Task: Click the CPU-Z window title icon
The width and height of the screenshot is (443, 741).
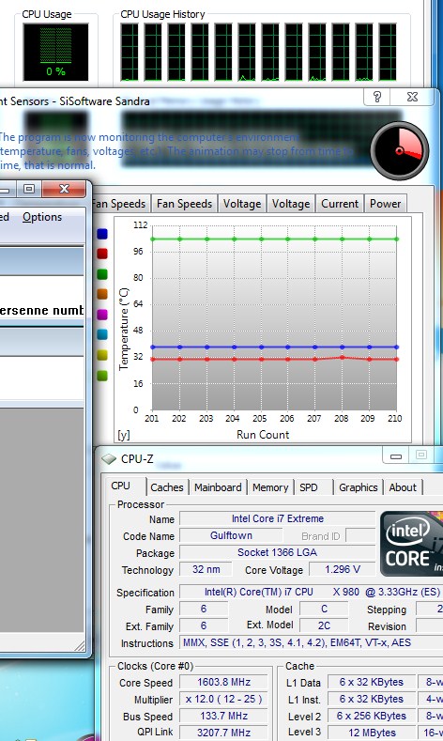Action: pyautogui.click(x=109, y=459)
